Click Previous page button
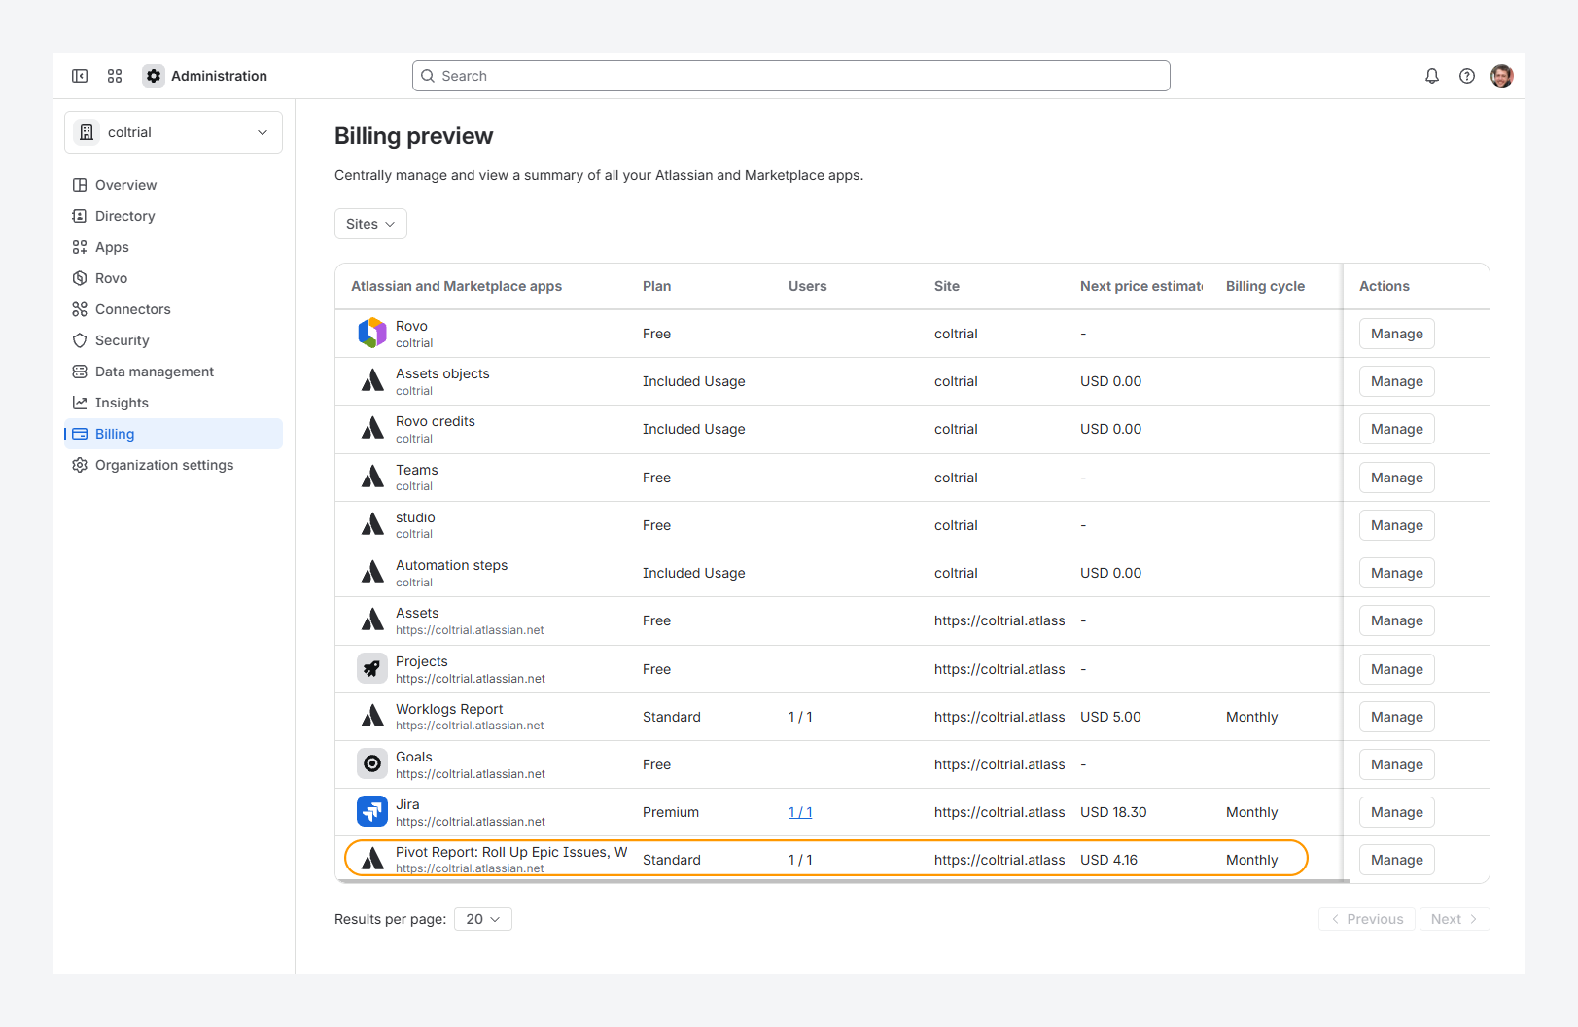Screen dimensions: 1578x1027 [1367, 919]
